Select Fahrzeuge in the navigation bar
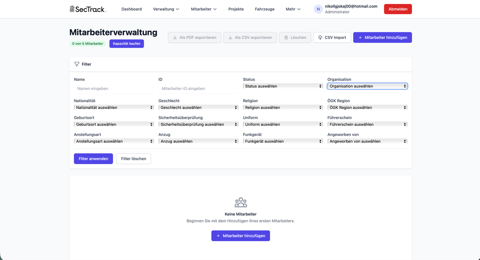 pyautogui.click(x=264, y=9)
